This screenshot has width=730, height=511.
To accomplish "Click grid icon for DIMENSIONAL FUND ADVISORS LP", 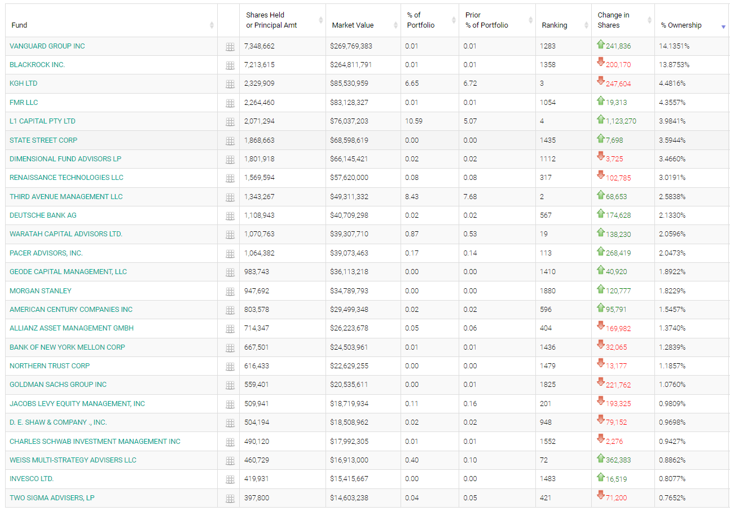I will tap(230, 160).
